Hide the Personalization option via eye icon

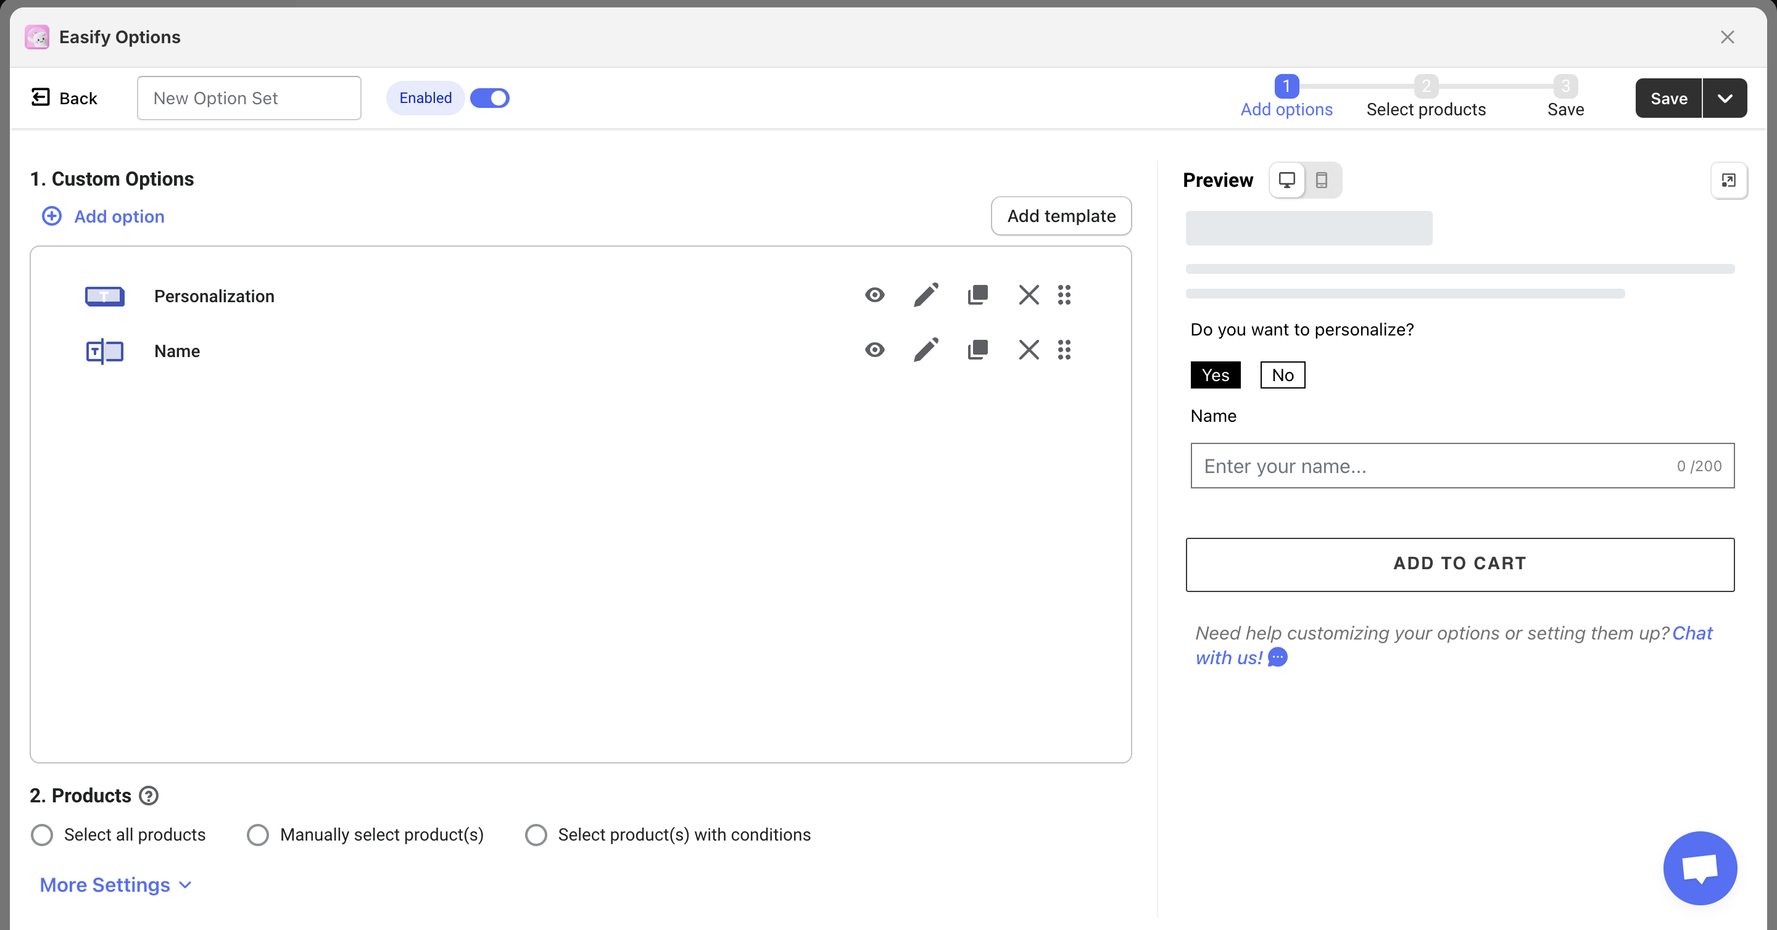[x=875, y=295]
